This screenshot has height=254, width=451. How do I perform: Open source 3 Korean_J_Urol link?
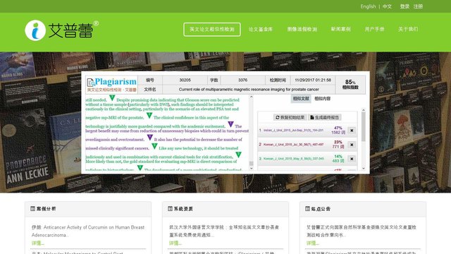click(x=293, y=158)
